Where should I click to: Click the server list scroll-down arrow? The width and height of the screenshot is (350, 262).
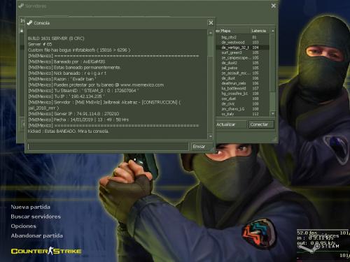[272, 113]
